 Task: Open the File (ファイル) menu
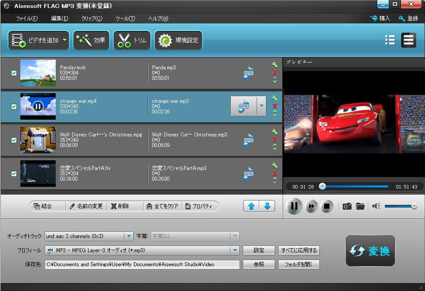pos(27,19)
